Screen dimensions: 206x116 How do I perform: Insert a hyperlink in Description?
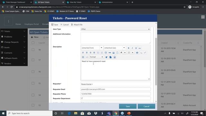[x=110, y=53]
